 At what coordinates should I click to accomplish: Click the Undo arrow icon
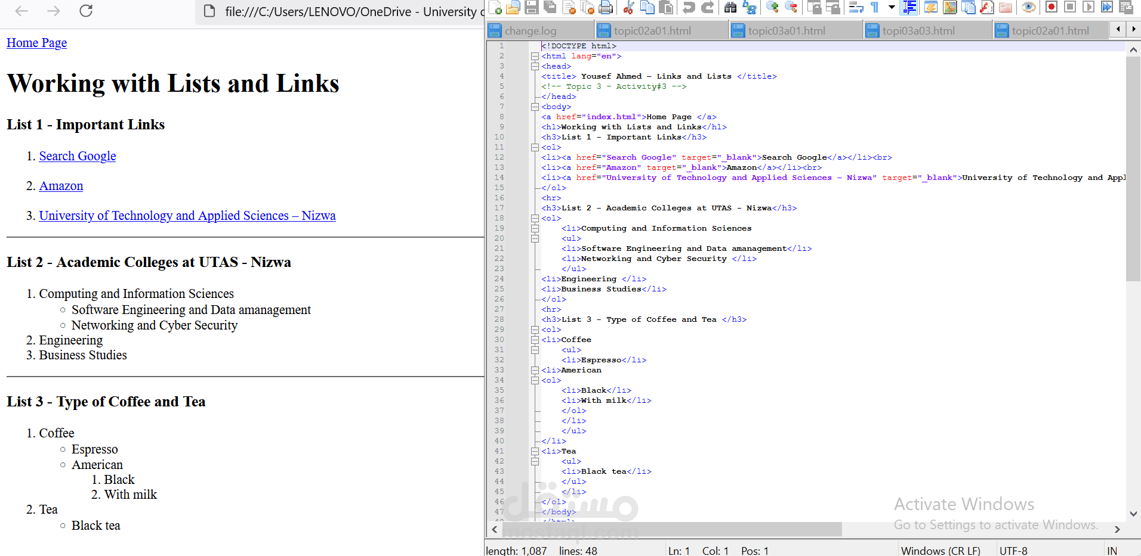coord(689,7)
